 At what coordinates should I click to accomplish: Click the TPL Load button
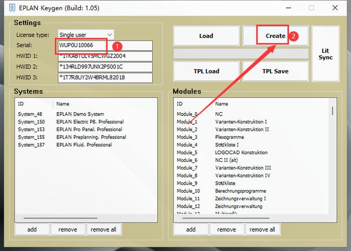206,71
